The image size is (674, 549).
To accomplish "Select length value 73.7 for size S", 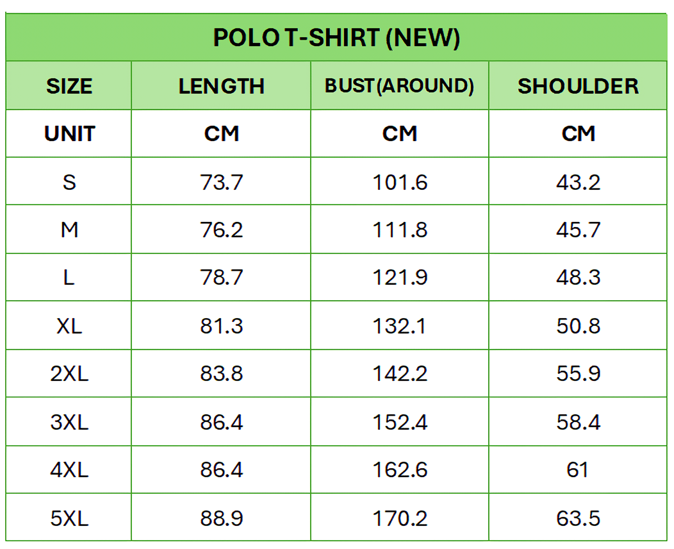I will [x=221, y=182].
